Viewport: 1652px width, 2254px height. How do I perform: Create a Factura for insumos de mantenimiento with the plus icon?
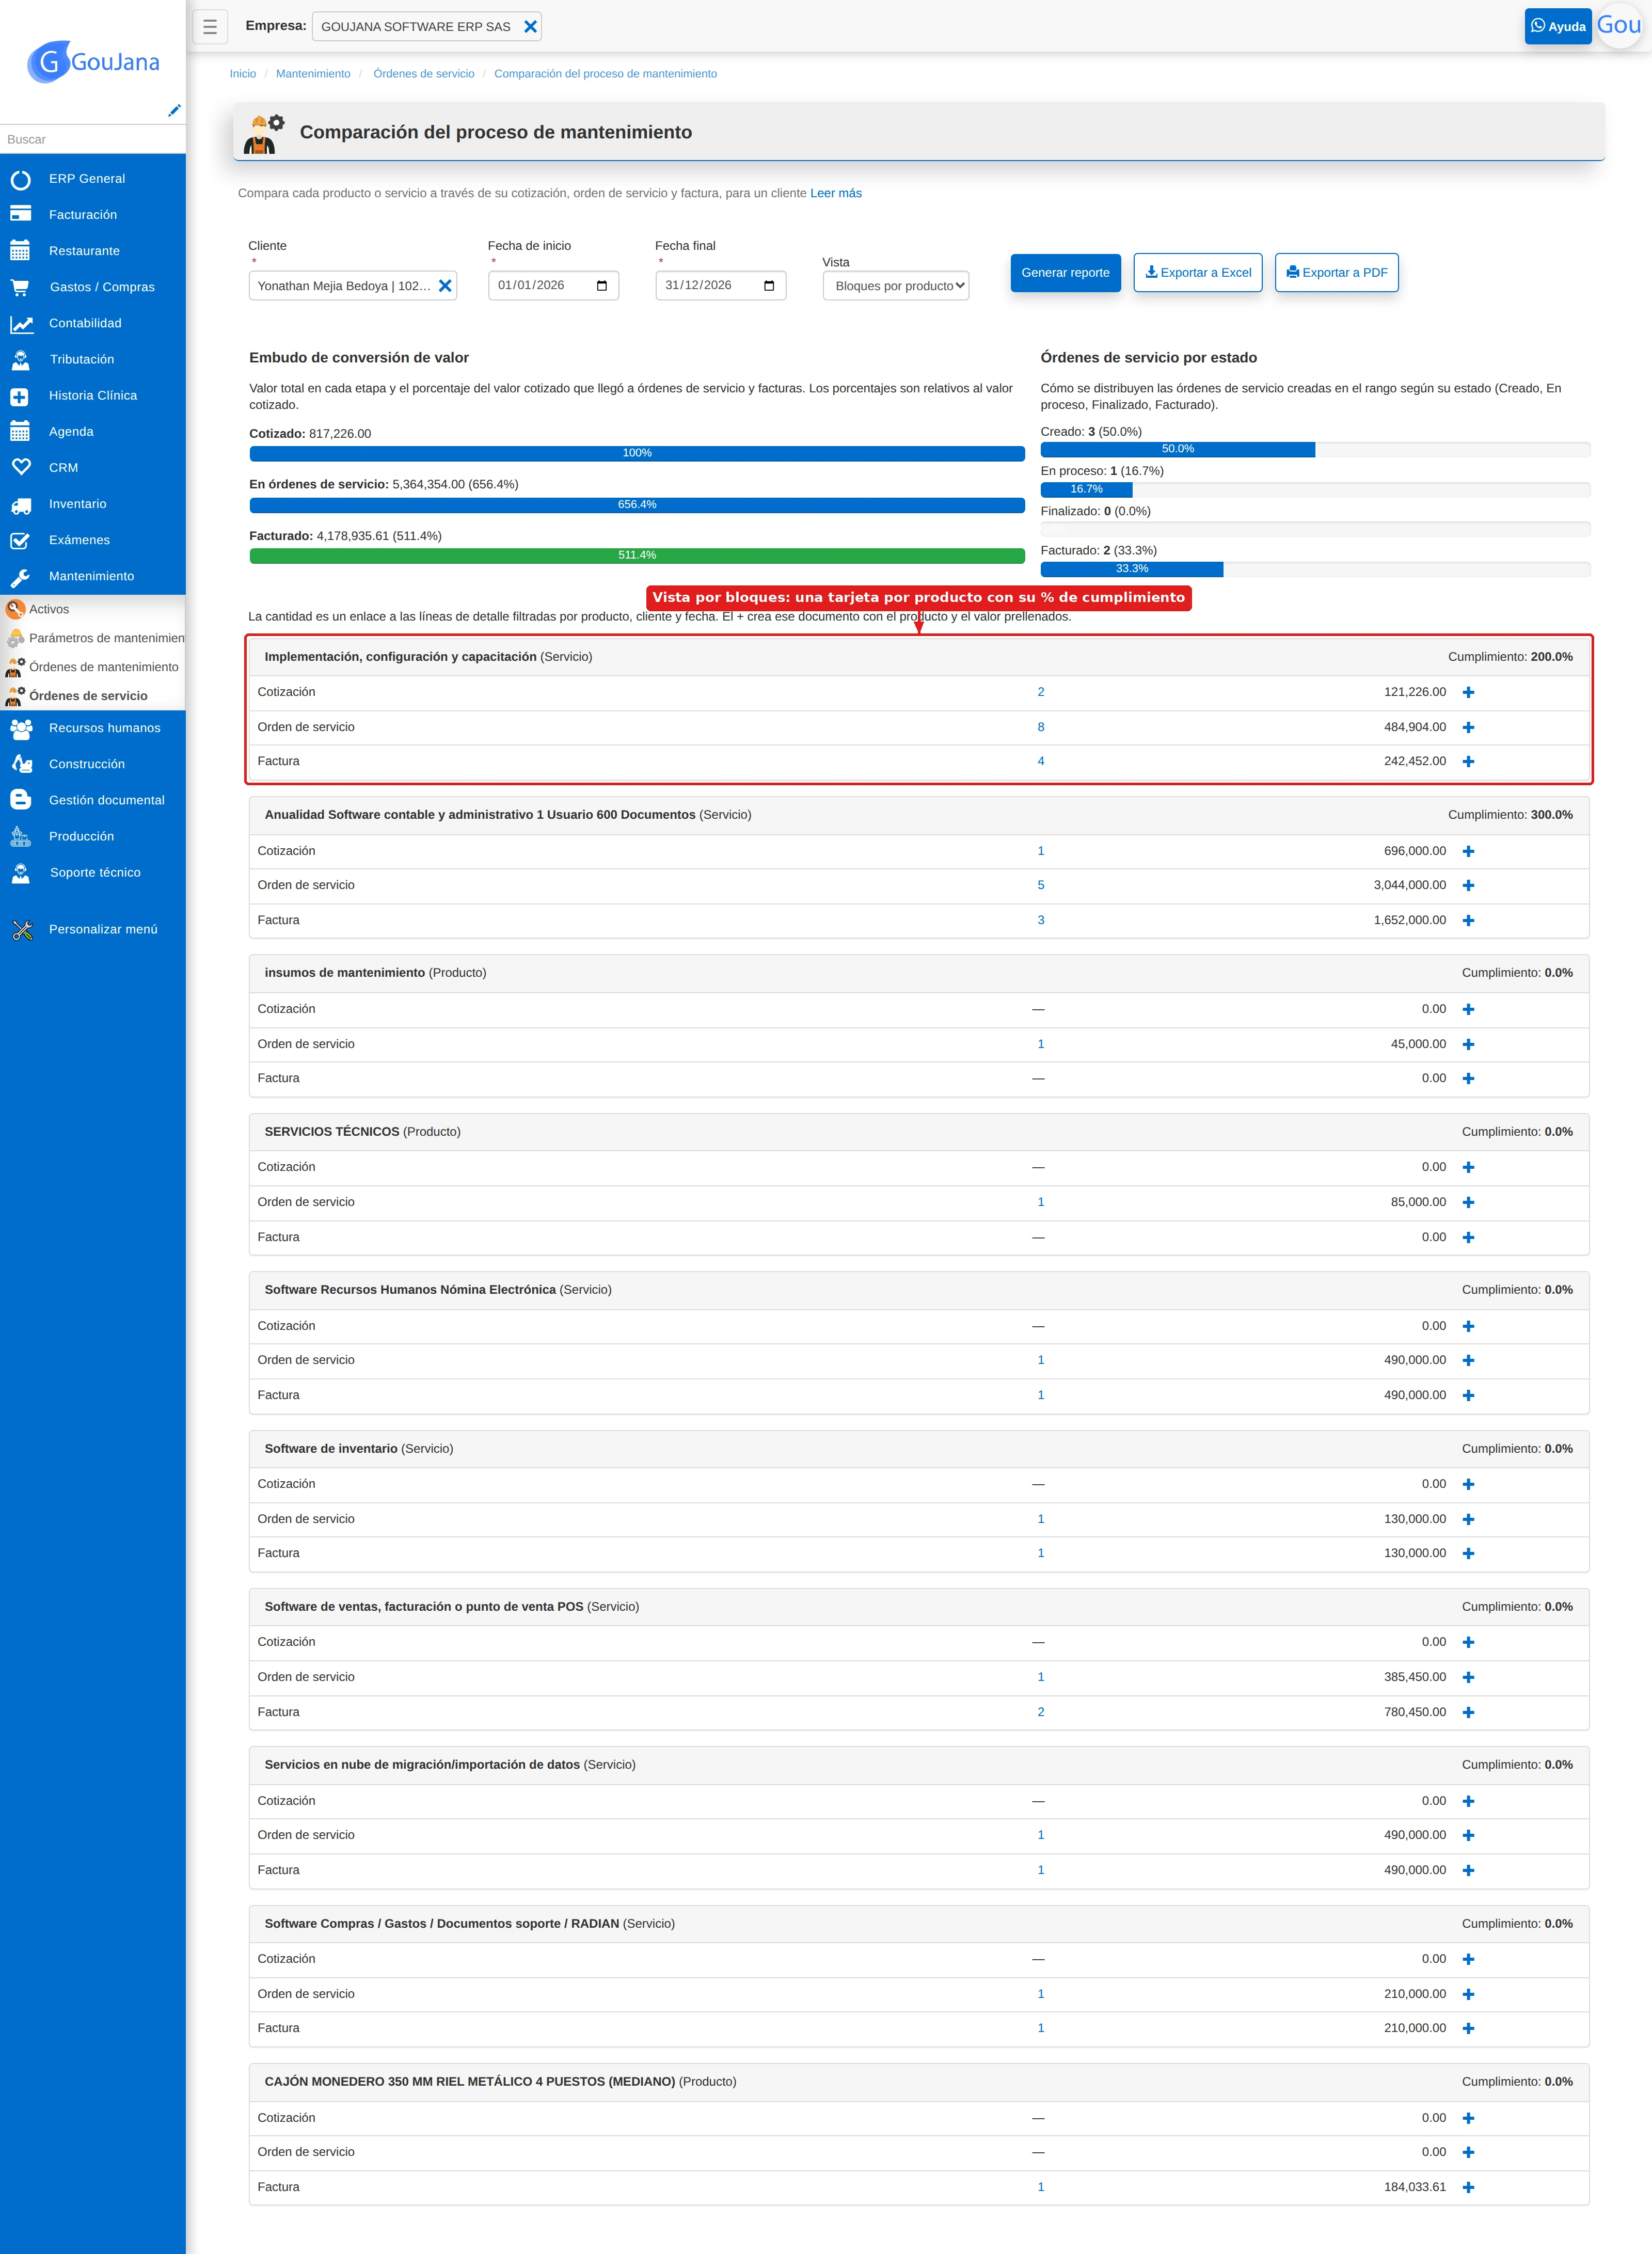[x=1468, y=1078]
